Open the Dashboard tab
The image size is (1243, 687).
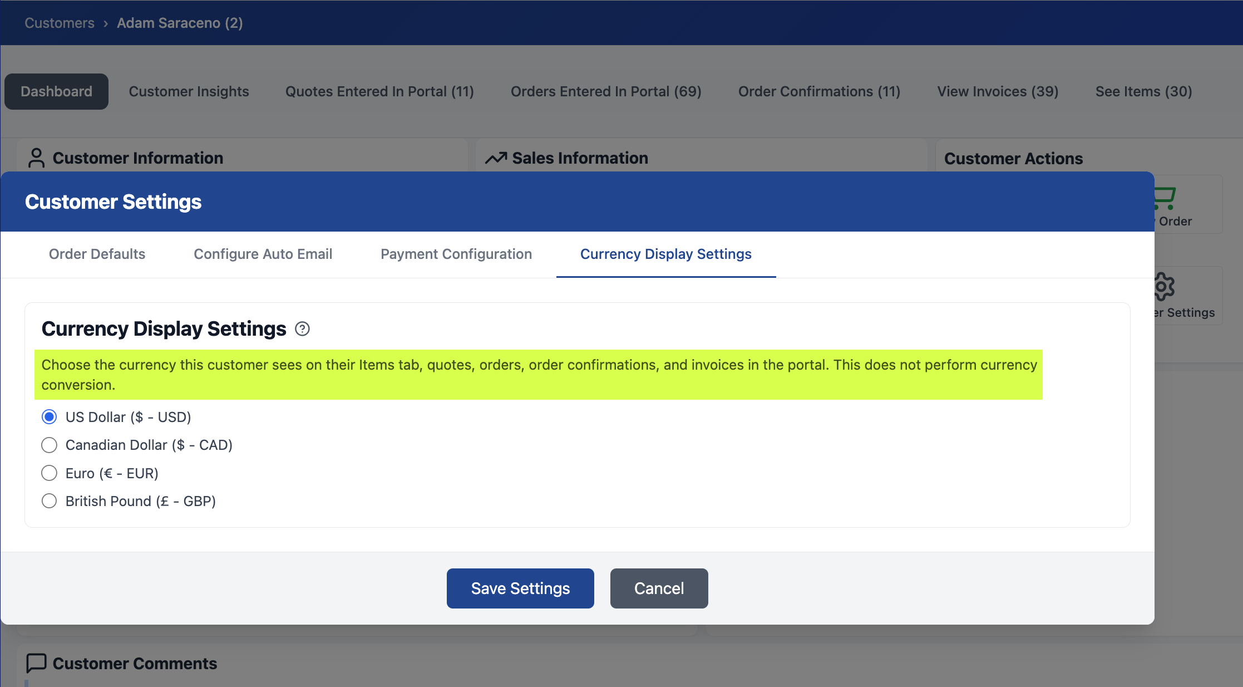tap(56, 91)
